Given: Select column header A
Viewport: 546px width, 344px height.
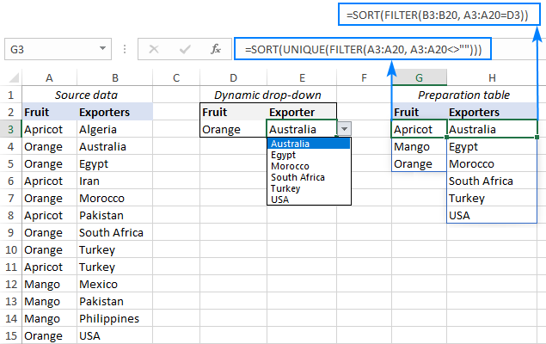Looking at the screenshot, I should pyautogui.click(x=48, y=78).
